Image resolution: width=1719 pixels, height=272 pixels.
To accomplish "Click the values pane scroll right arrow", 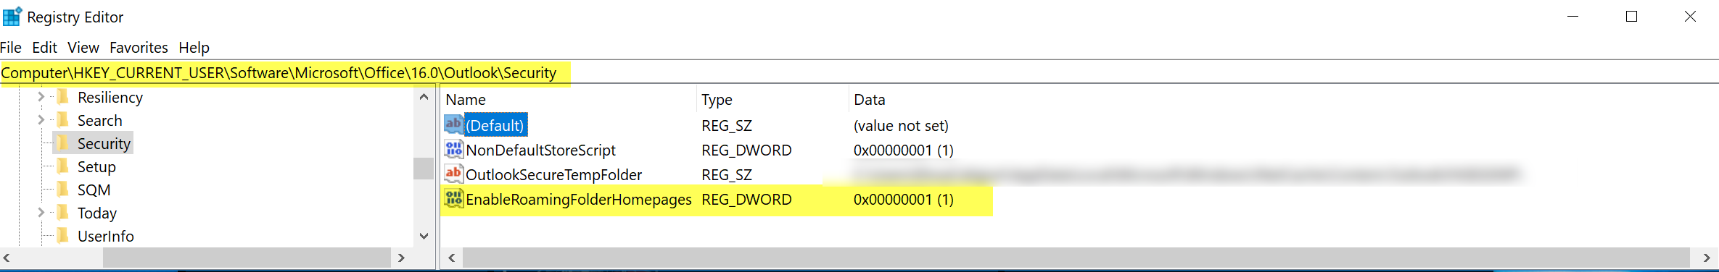I will tap(1707, 258).
